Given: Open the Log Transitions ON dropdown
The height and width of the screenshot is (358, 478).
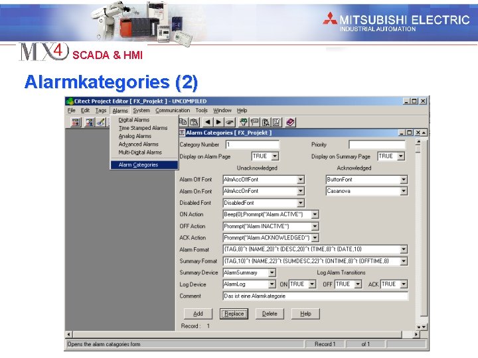Looking at the screenshot, I should (312, 284).
